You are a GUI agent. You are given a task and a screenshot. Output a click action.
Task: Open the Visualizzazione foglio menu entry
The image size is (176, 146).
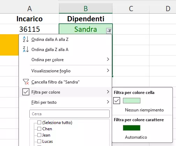(65, 71)
